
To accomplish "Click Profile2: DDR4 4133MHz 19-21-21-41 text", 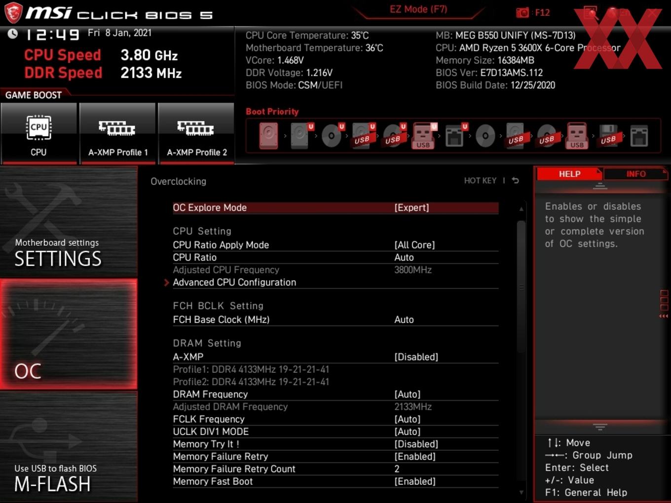I will tap(251, 382).
